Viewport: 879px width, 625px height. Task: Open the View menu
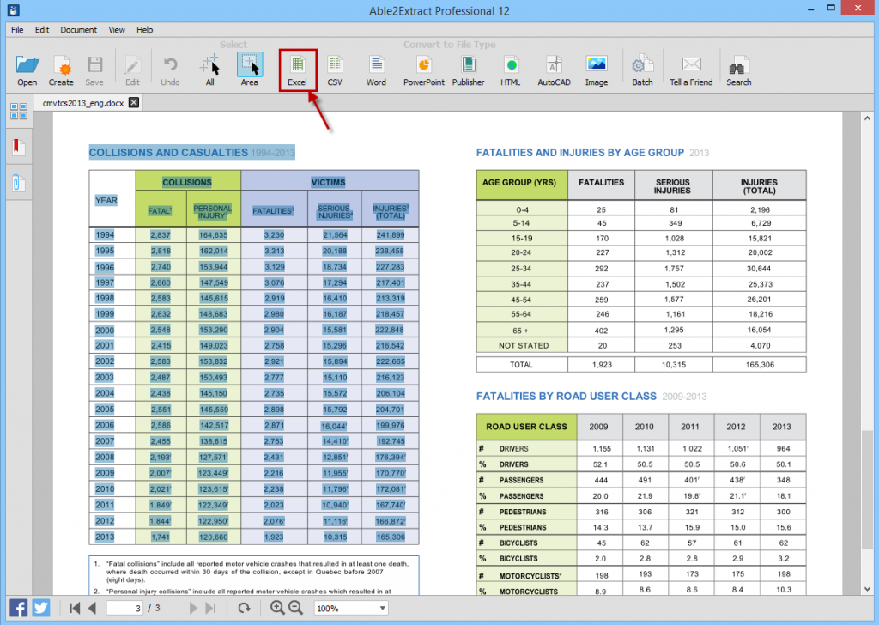(x=117, y=30)
